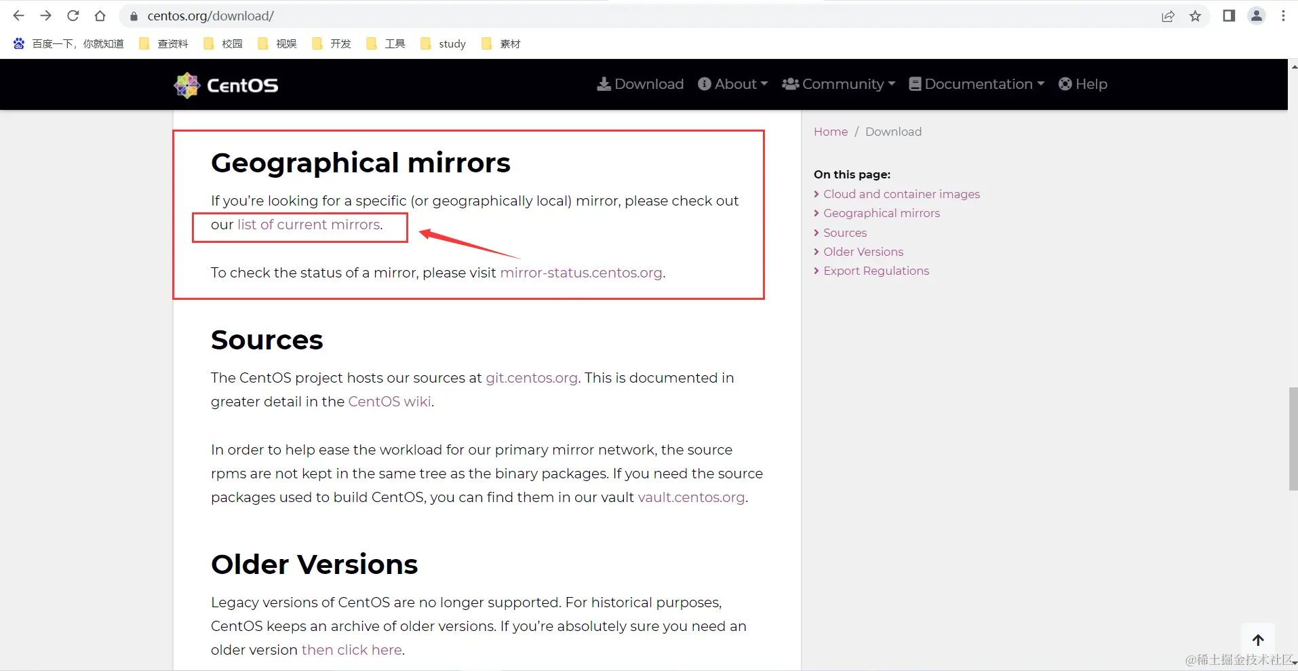Open the 查资料 bookmark folder
Image resolution: width=1298 pixels, height=671 pixels.
coord(163,44)
